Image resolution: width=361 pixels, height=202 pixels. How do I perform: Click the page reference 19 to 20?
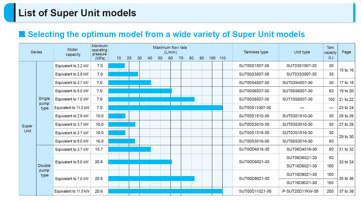pos(346,91)
